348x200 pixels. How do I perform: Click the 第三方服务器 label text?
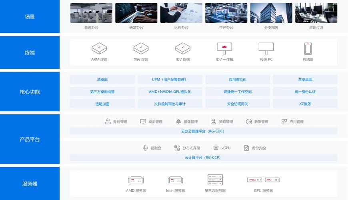(215, 190)
